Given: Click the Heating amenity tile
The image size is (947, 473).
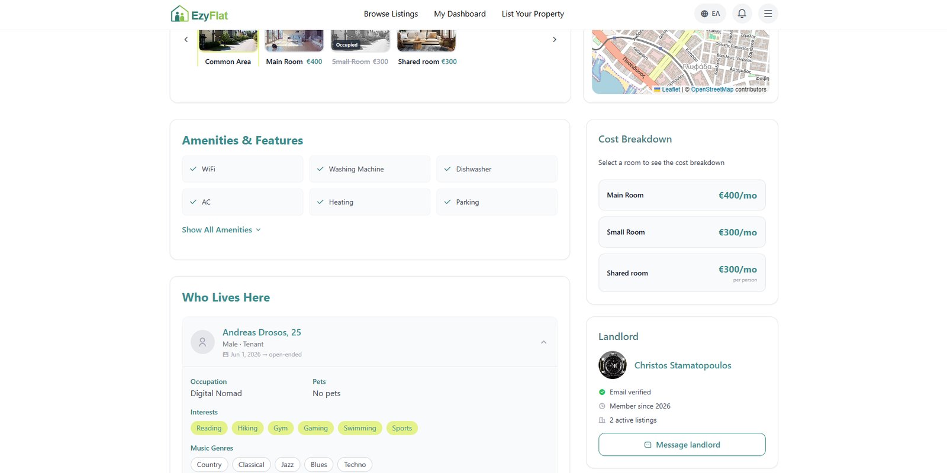Looking at the screenshot, I should [369, 202].
